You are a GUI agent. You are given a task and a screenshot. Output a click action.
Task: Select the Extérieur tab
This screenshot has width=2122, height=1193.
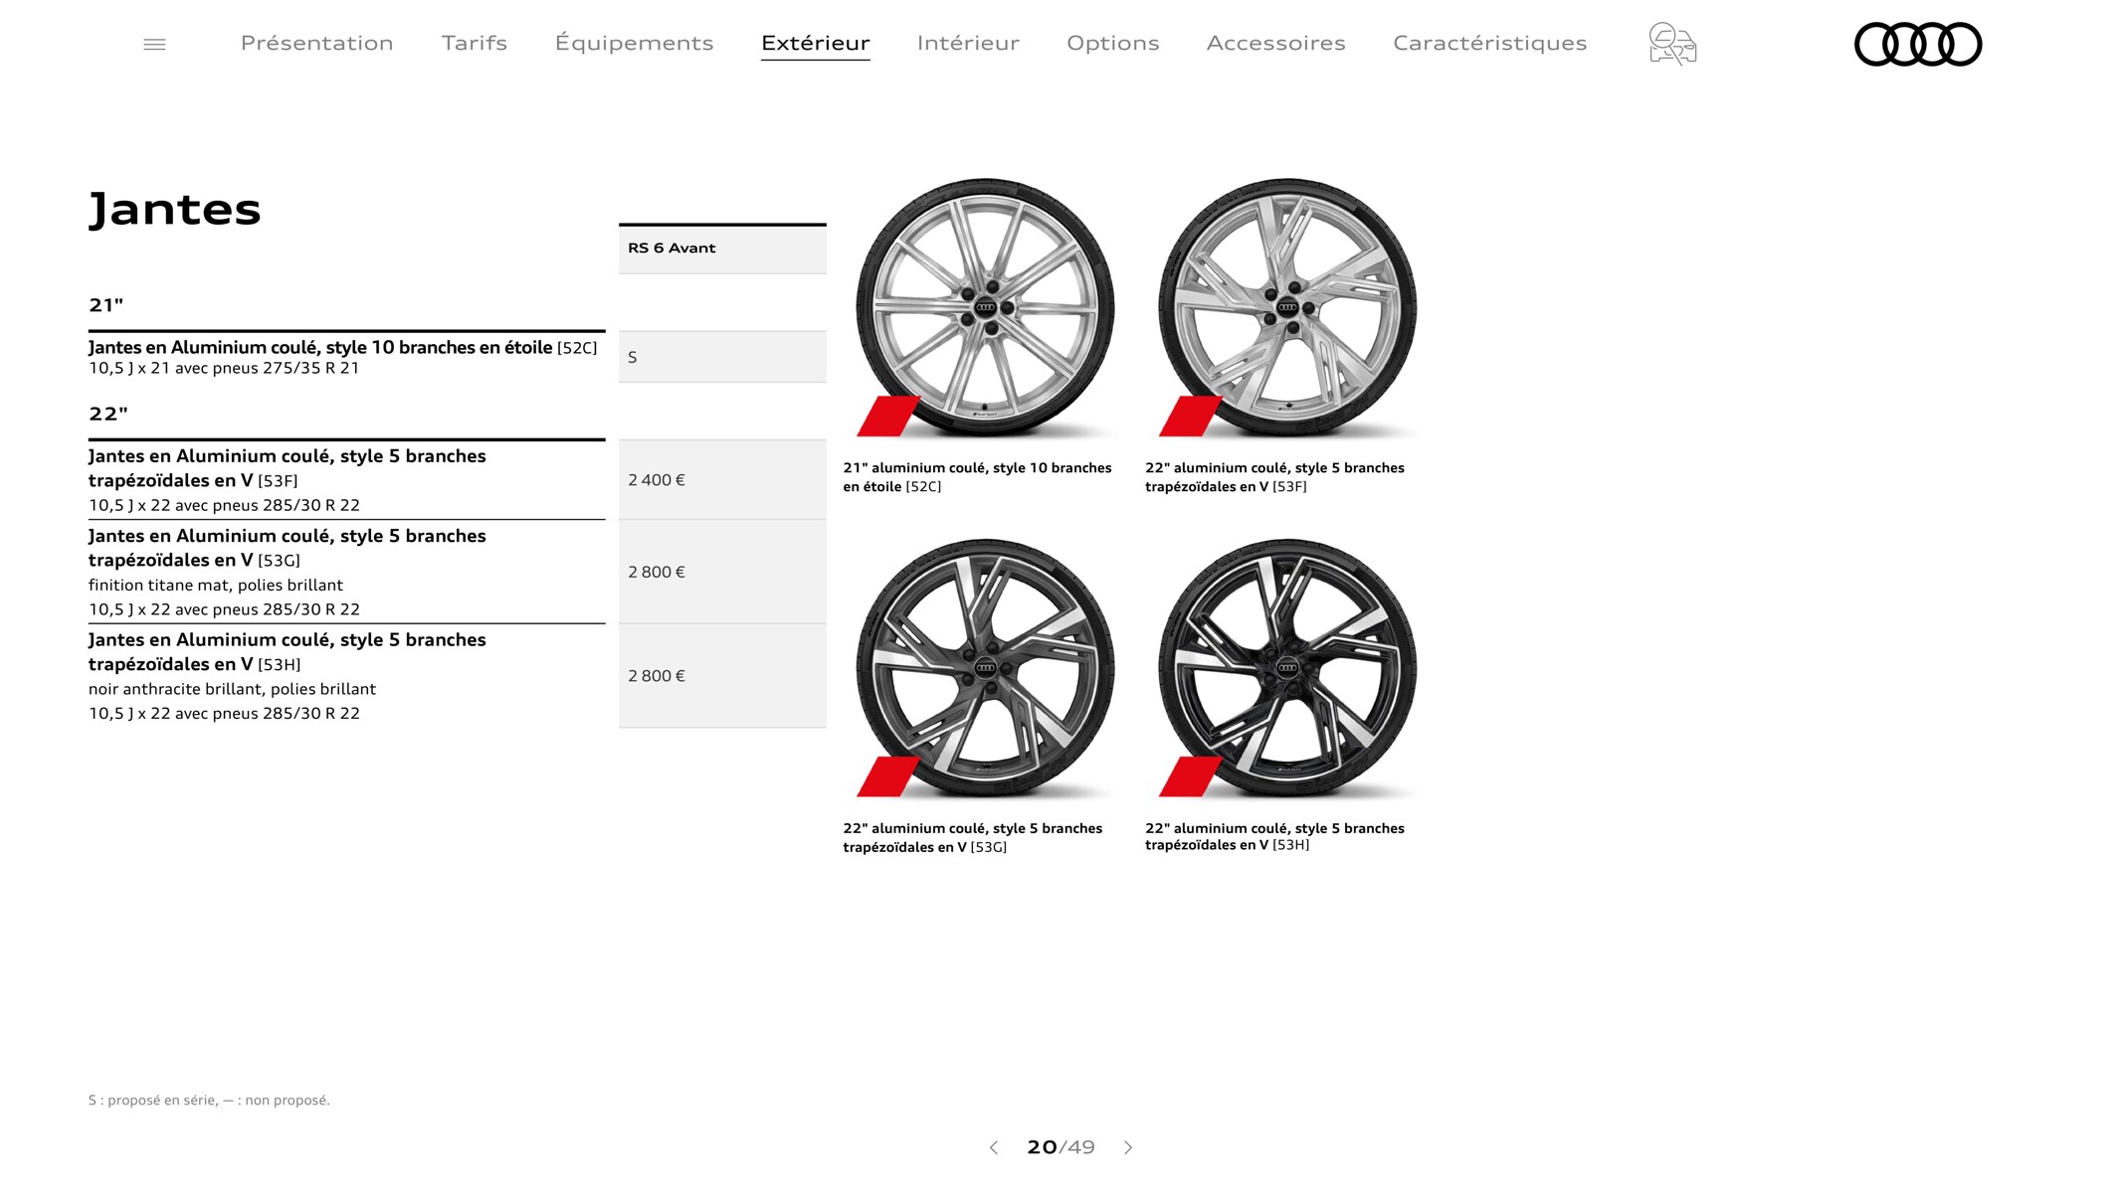click(815, 43)
